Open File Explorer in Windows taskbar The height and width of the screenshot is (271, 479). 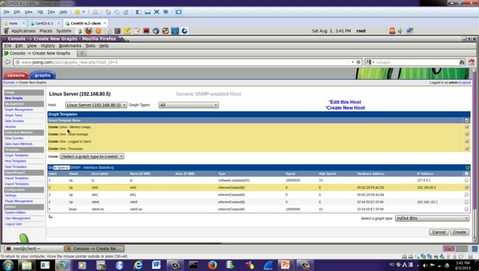click(27, 265)
